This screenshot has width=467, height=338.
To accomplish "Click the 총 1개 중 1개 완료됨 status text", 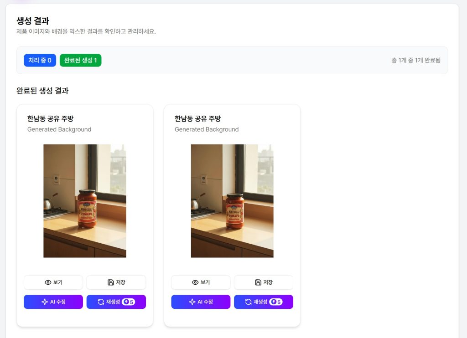I will click(416, 60).
